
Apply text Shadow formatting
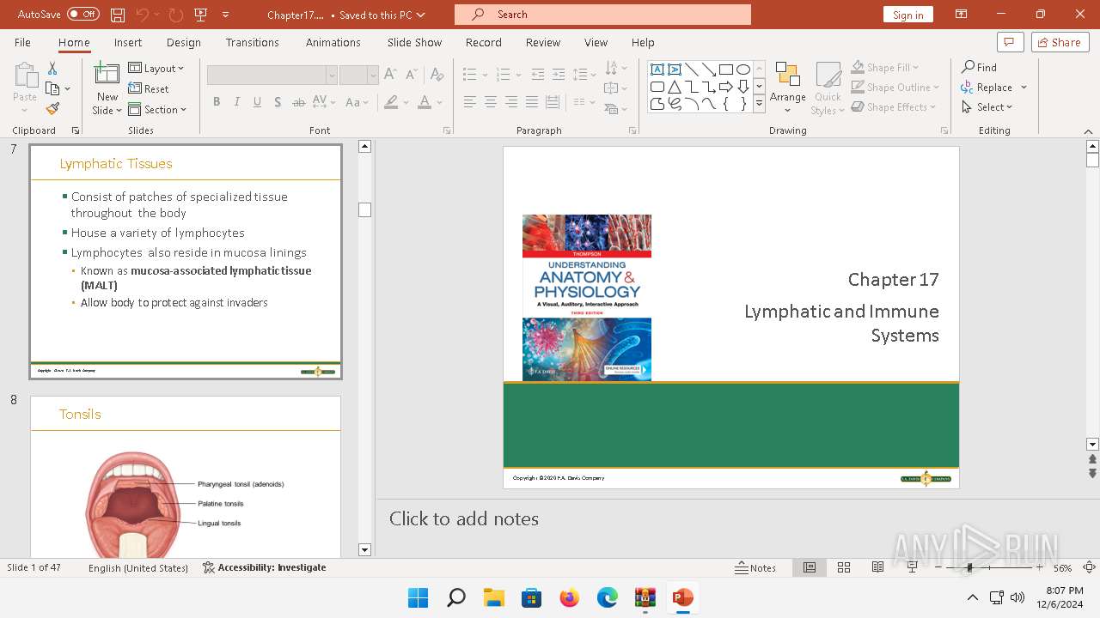tap(278, 102)
